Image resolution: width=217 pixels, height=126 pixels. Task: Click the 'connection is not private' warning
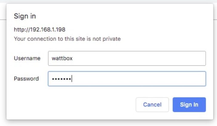pos(67,39)
